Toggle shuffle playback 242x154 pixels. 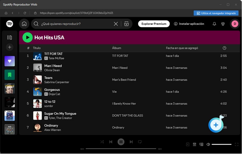coord(102,142)
